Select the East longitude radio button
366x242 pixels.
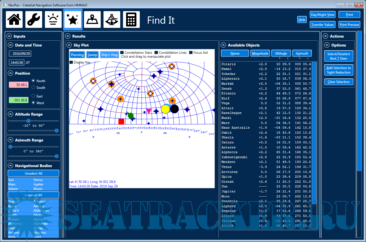(x=33, y=96)
